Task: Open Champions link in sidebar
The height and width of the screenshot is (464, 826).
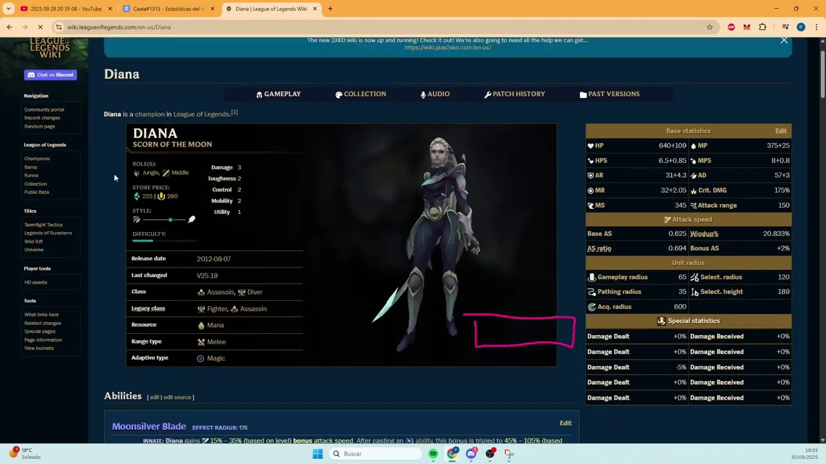Action: pyautogui.click(x=37, y=159)
